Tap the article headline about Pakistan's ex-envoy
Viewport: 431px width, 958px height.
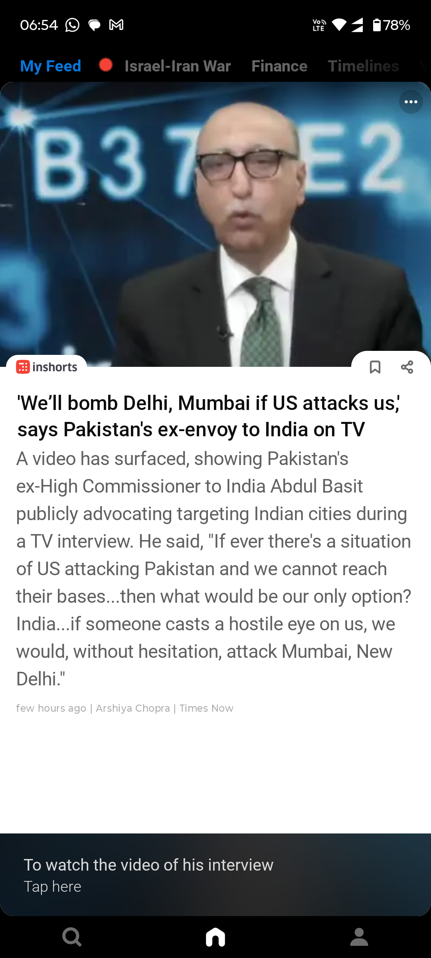point(208,416)
